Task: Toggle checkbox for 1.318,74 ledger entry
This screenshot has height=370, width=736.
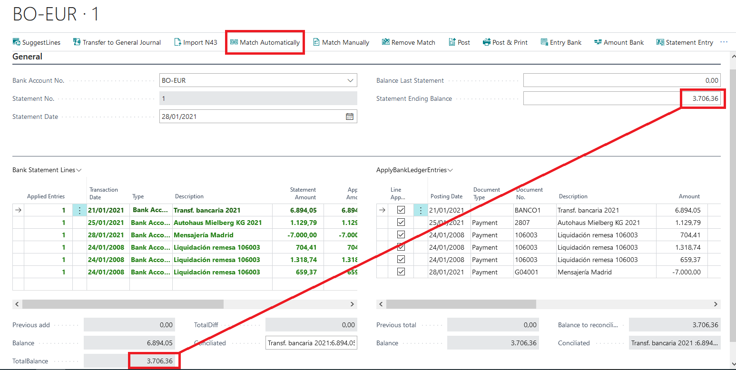Action: tap(401, 247)
